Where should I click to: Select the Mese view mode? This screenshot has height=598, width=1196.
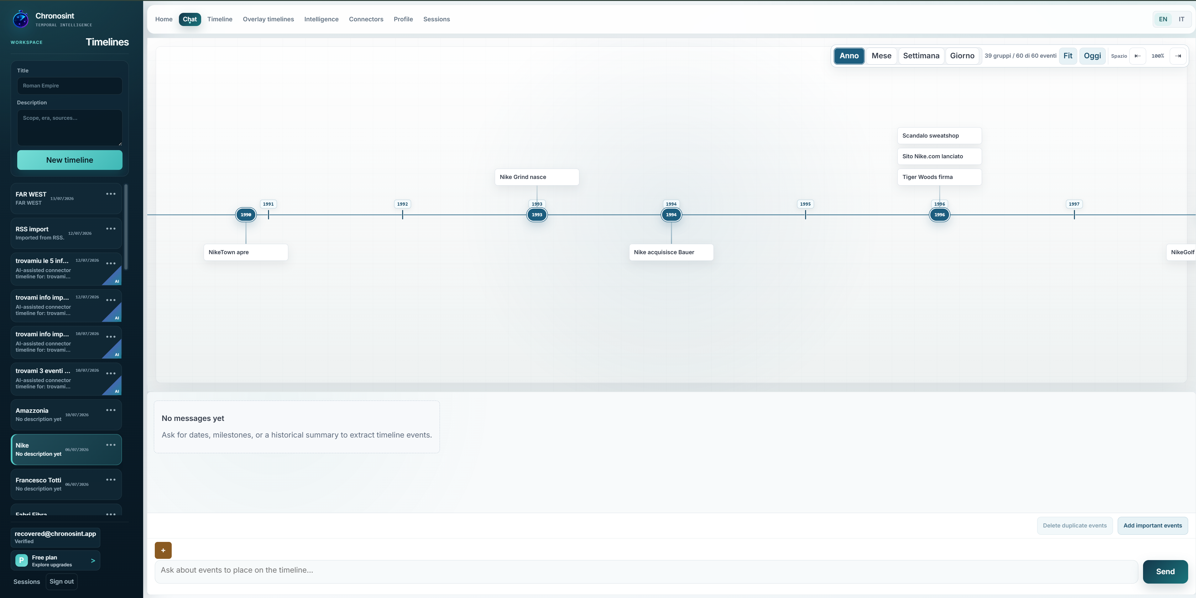click(x=881, y=56)
